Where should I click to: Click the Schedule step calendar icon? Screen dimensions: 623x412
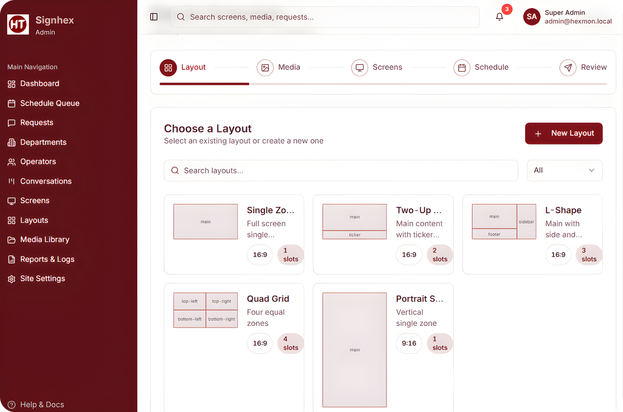pos(462,68)
